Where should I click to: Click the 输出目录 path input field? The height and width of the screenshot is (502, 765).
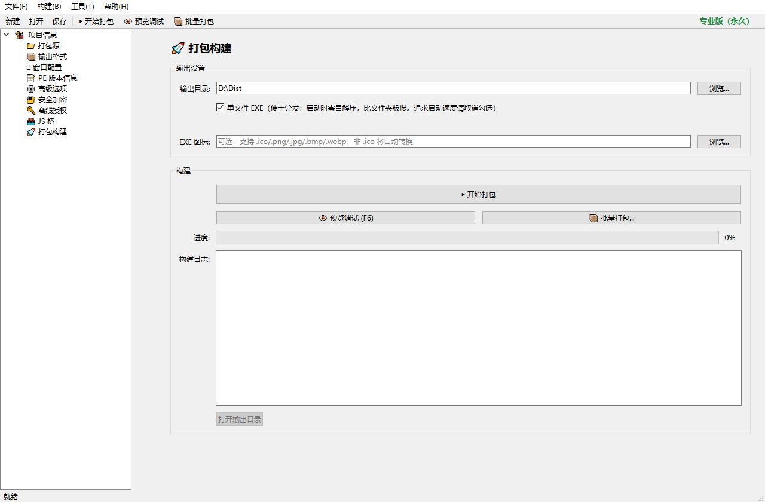pos(454,88)
